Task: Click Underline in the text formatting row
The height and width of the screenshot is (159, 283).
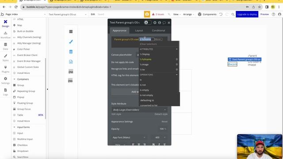Action: pos(164,144)
